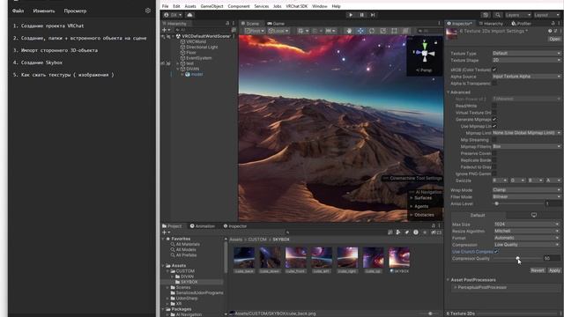Image resolution: width=564 pixels, height=317 pixels.
Task: Open texture import preset icon
Action: [x=555, y=31]
